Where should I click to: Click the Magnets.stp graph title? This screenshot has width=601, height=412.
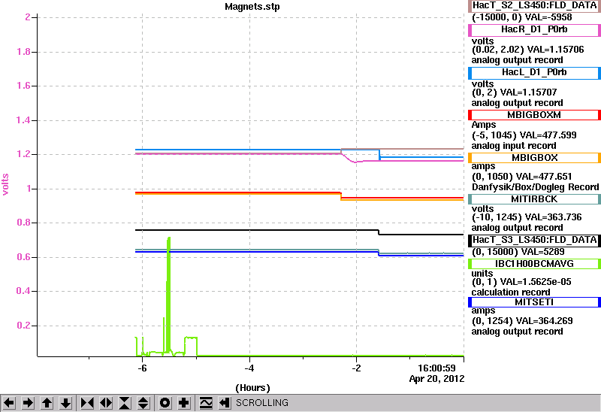(252, 7)
